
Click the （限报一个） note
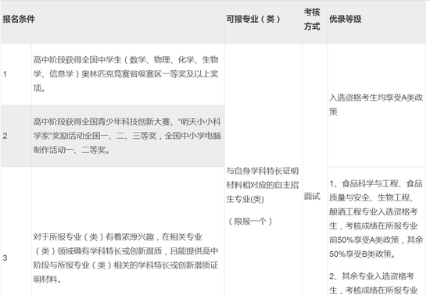[x=249, y=221]
